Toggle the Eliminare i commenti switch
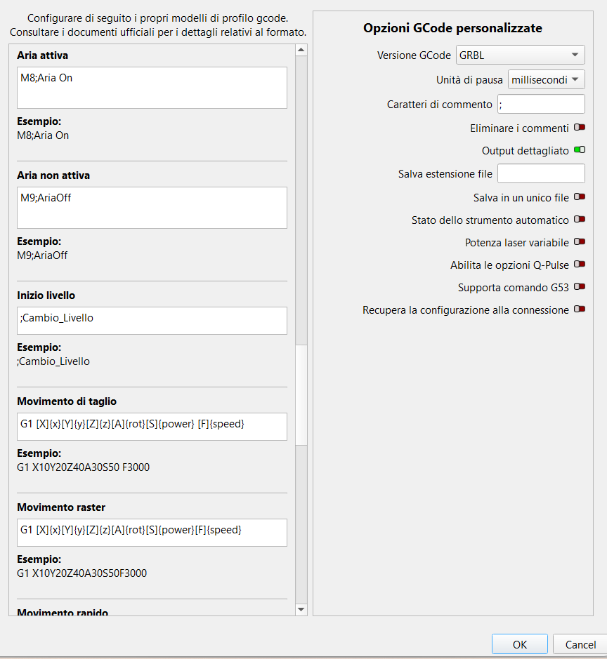This screenshot has width=607, height=659. coord(579,128)
